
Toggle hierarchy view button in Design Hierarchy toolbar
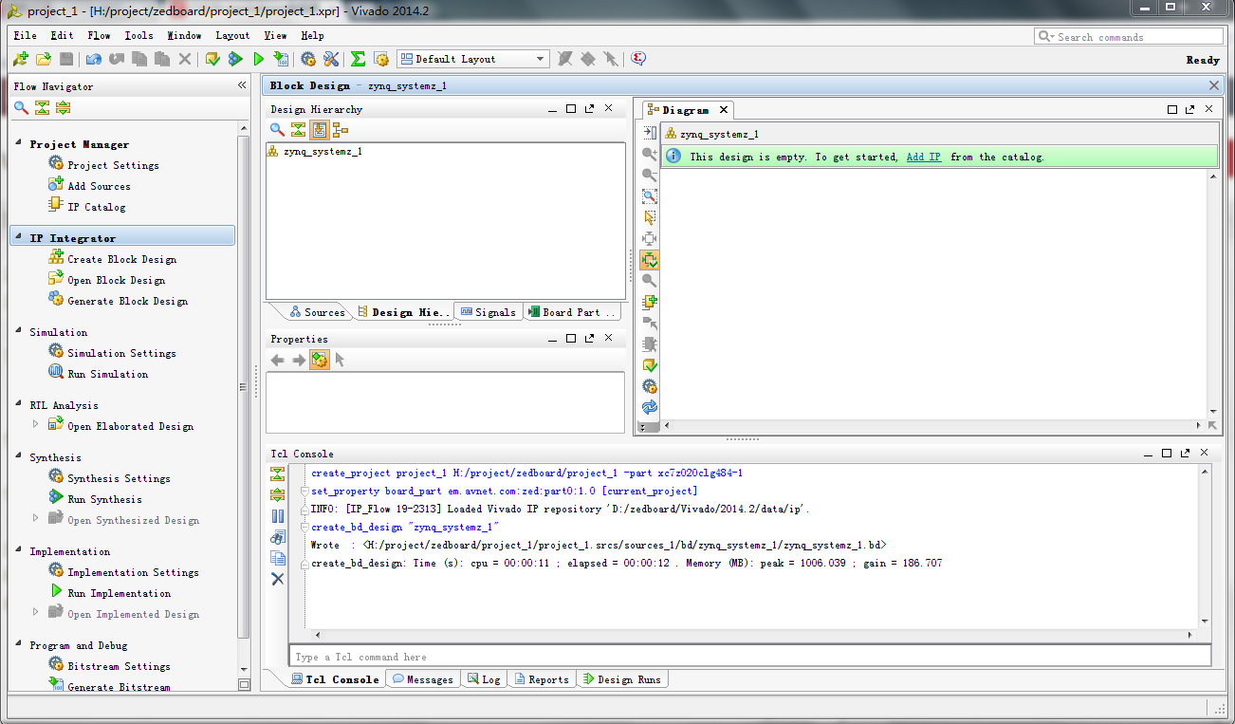tap(320, 130)
